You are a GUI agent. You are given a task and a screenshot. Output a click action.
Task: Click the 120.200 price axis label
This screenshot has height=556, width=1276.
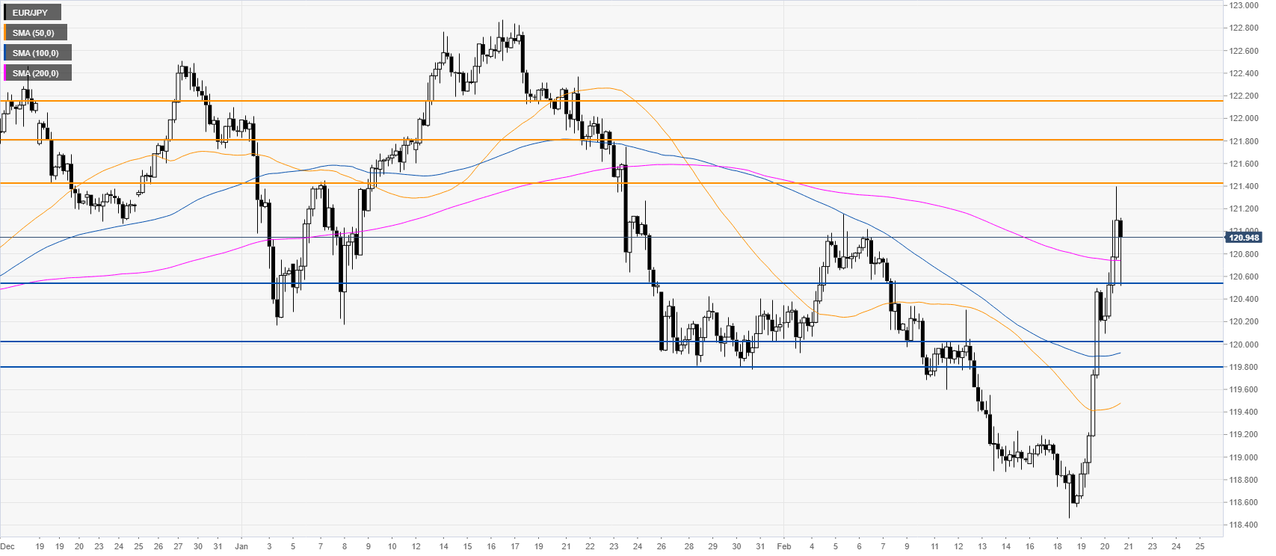(1245, 321)
